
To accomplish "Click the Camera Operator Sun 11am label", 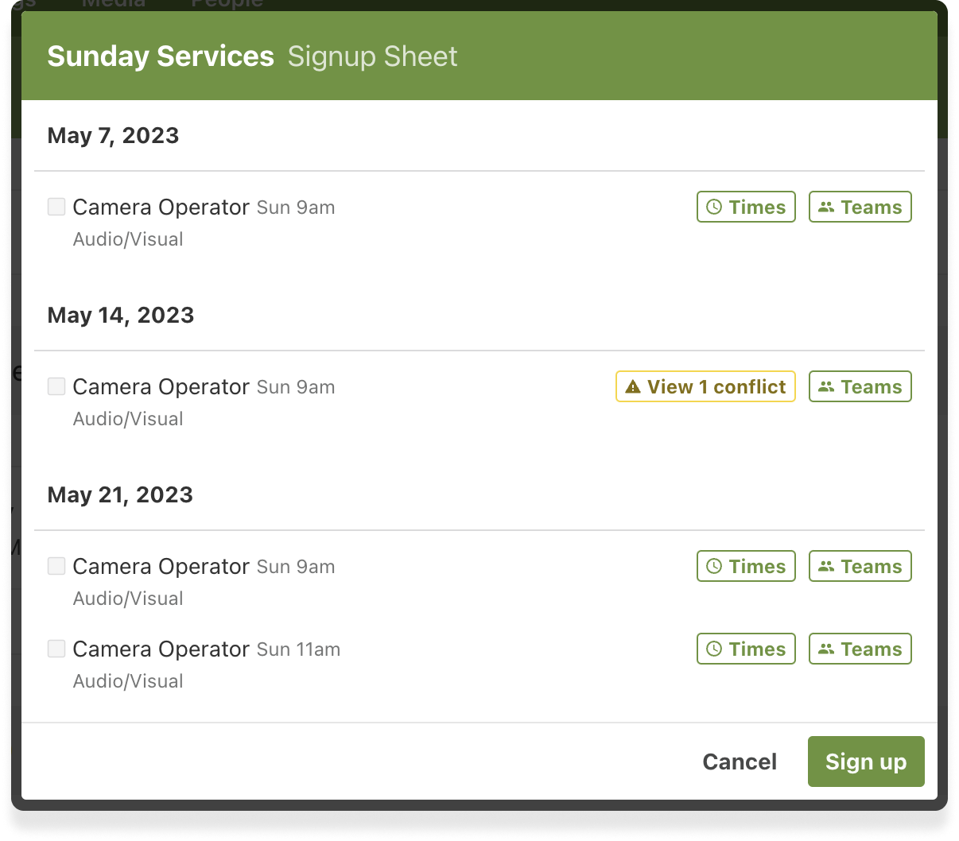I will (x=206, y=649).
